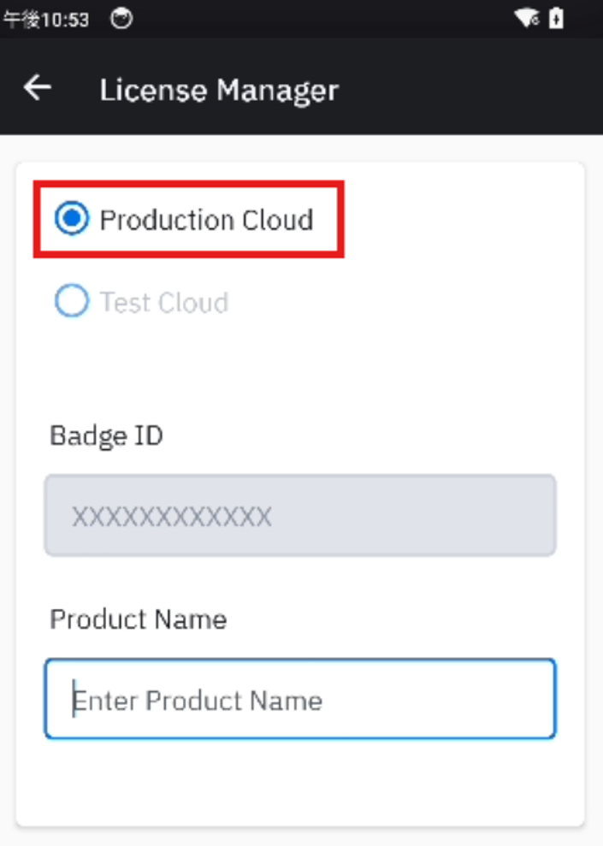Tap the clock time in status bar

click(x=46, y=20)
